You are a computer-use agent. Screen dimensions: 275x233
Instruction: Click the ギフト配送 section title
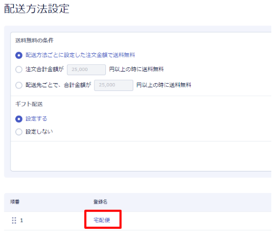29,104
